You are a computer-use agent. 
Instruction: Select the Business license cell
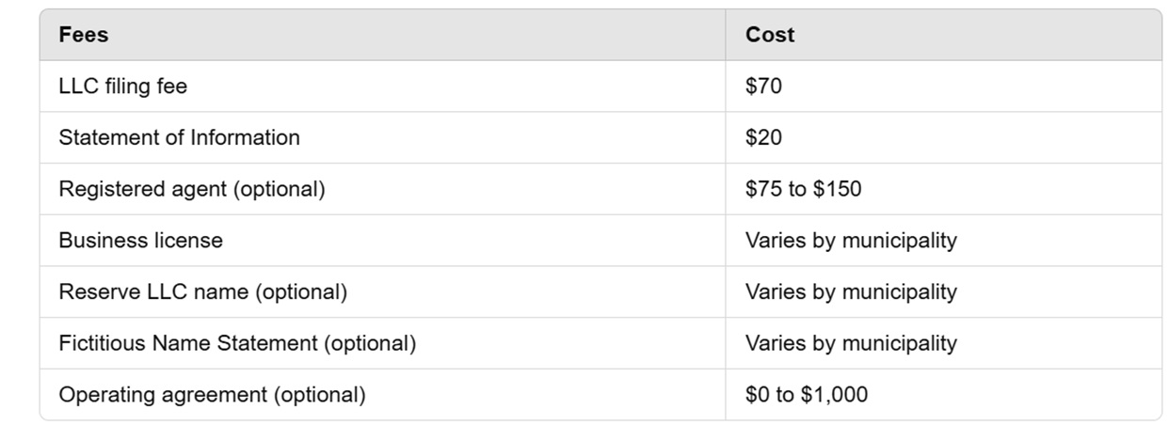(141, 241)
